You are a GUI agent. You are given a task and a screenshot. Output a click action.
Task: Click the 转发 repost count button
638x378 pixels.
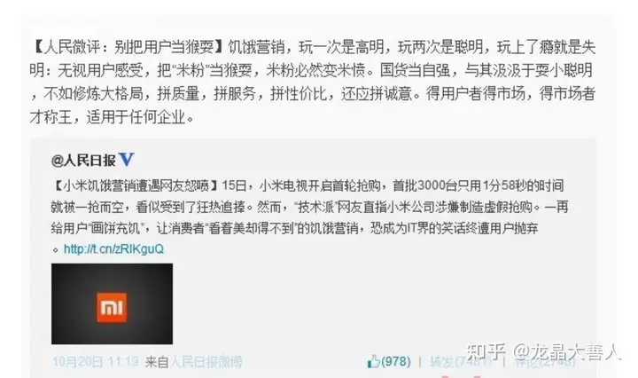[461, 362]
